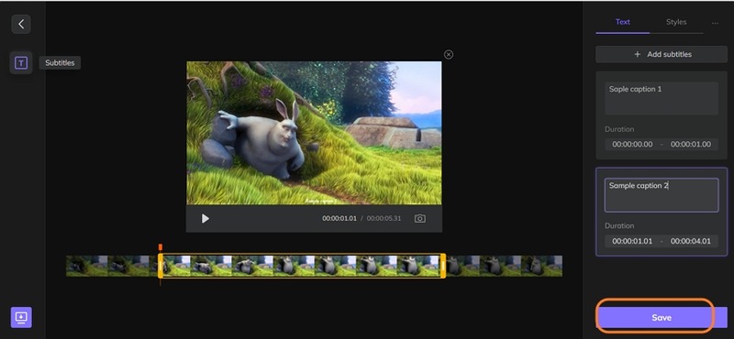Set caption 1 end time 00:00:01.00
Viewport: 734px width, 339px height.
tap(691, 144)
